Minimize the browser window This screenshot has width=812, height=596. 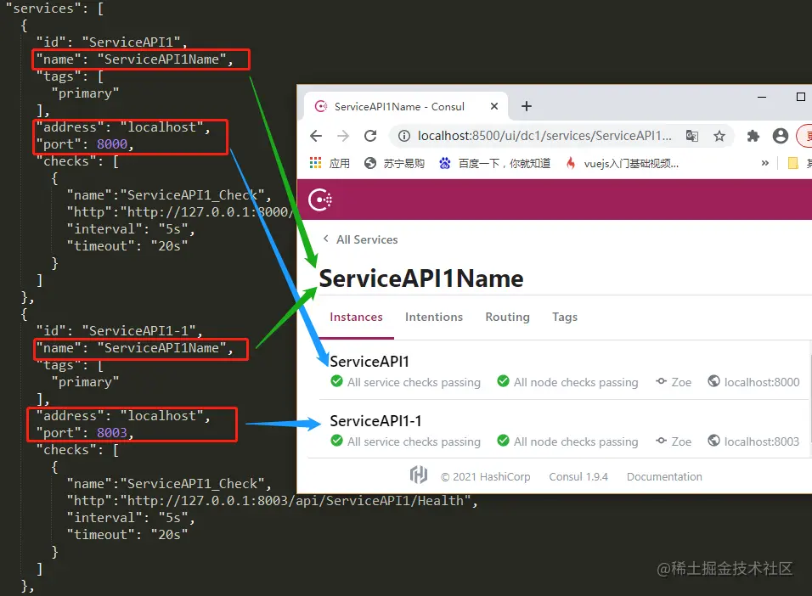762,97
